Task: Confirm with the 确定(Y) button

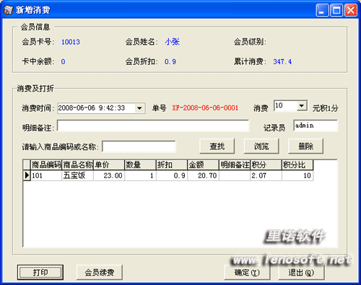Action: [247, 272]
